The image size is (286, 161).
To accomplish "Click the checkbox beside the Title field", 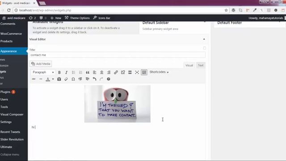I will (205, 48).
